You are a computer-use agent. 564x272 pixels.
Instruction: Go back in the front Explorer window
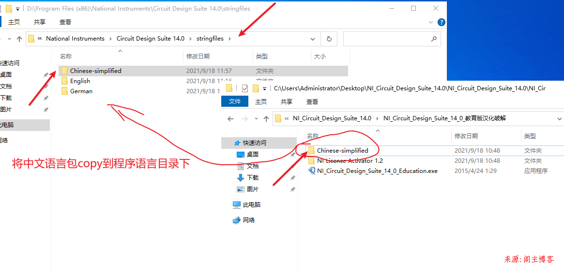[230, 118]
